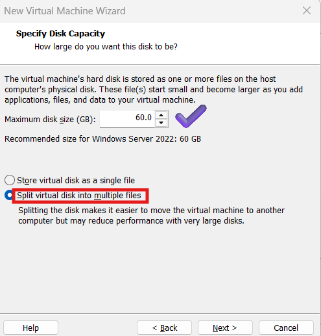Click the Specify Disk Capacity heading
The image size is (321, 336).
point(60,34)
